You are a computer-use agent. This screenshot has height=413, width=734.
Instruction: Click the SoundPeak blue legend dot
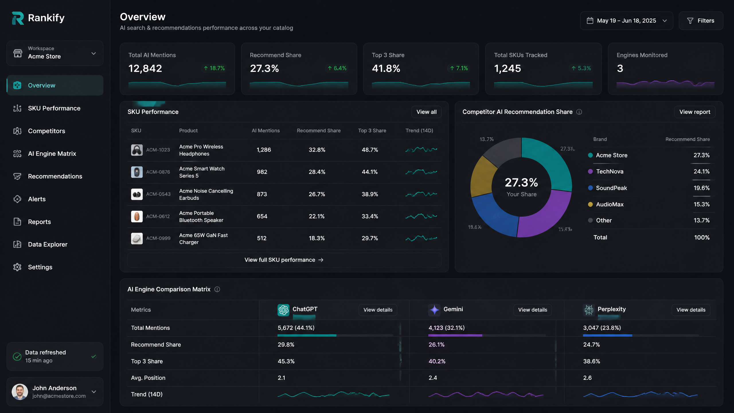tap(590, 188)
